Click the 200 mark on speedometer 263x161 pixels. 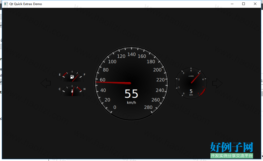(x=157, y=70)
